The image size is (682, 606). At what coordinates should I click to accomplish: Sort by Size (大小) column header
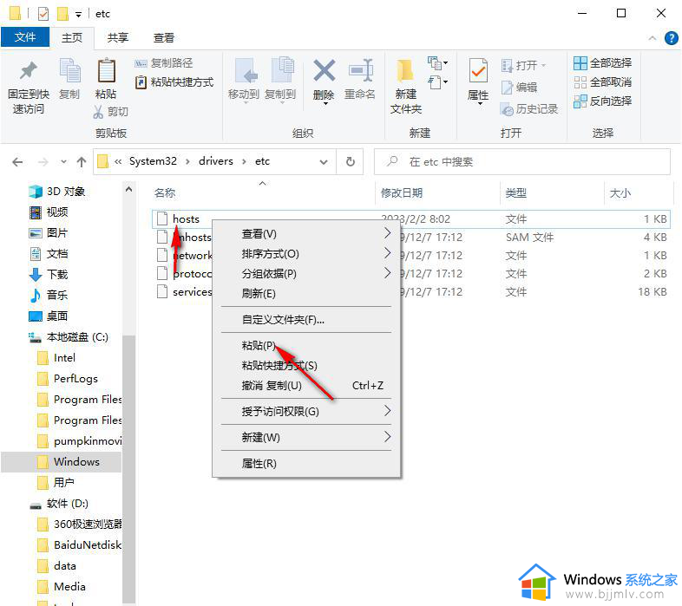tap(620, 193)
